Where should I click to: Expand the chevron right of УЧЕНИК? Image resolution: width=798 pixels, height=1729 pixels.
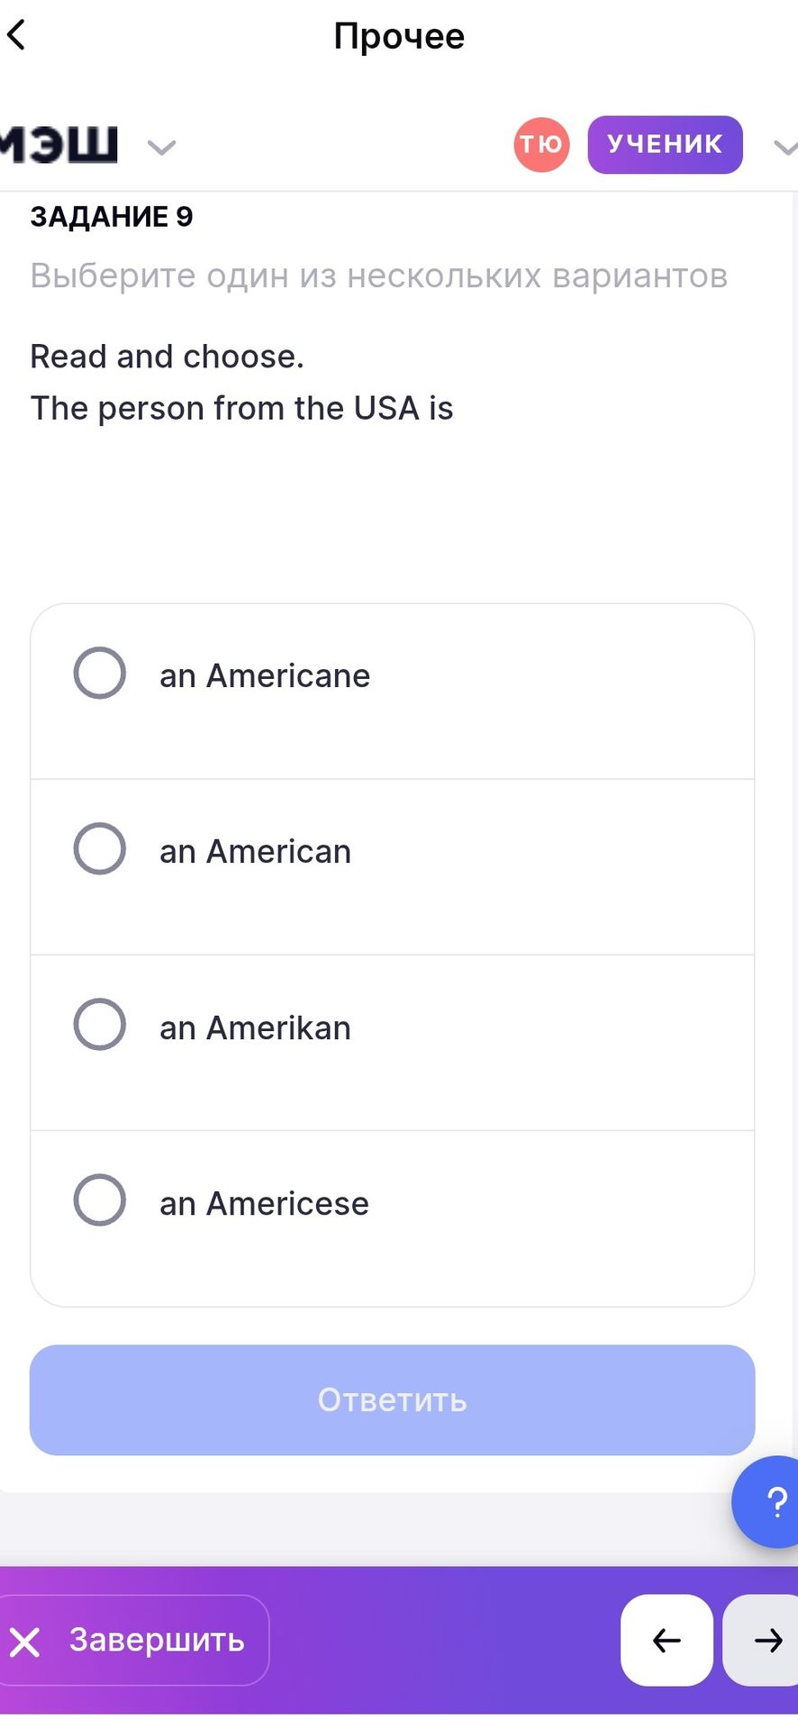(785, 147)
